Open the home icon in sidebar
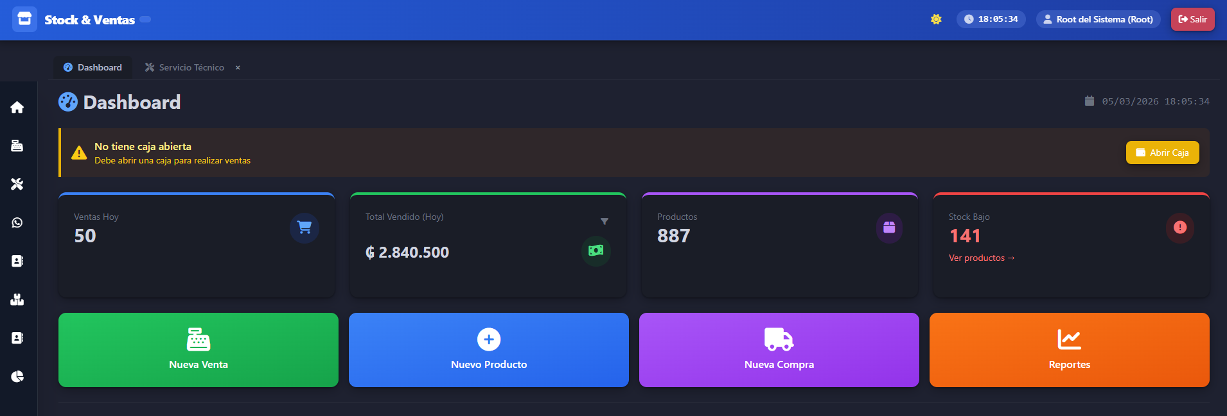 point(17,108)
